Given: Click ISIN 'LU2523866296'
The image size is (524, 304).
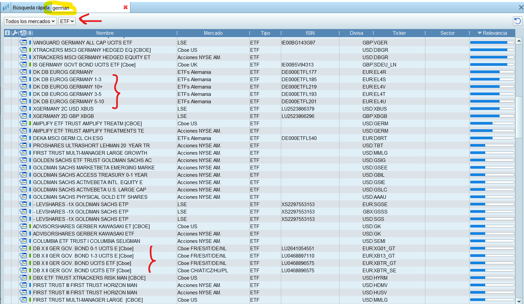Looking at the screenshot, I should coord(298,116).
